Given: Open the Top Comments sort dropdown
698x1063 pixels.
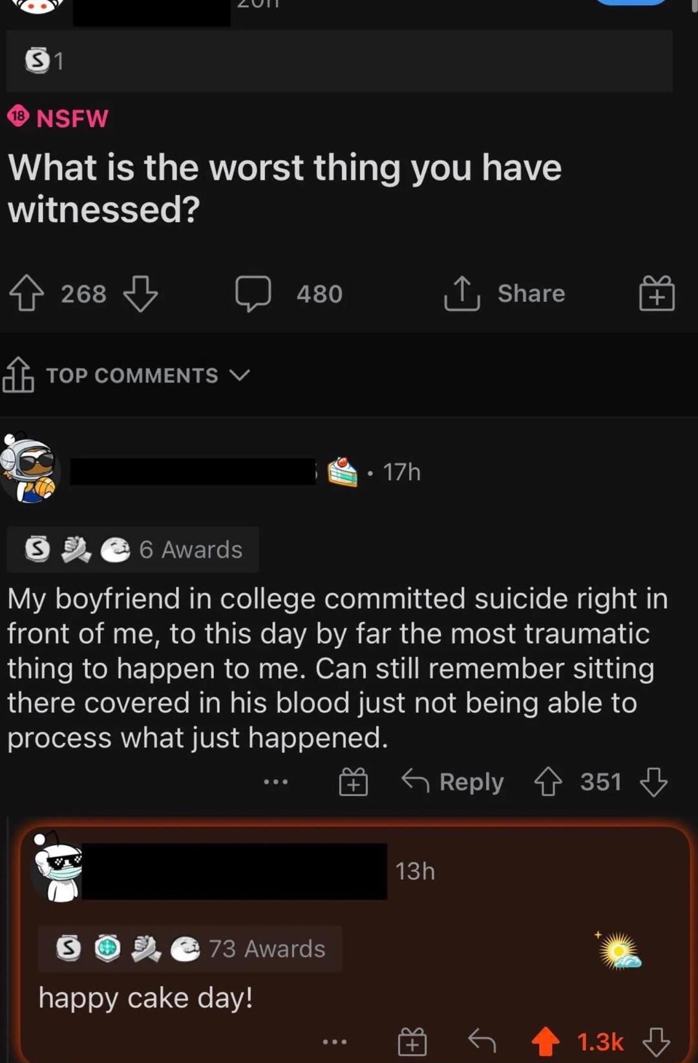Looking at the screenshot, I should click(x=132, y=375).
